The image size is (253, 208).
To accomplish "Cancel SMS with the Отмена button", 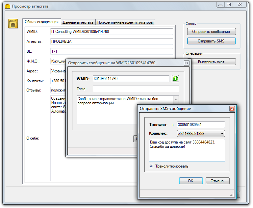I will pos(217,181).
